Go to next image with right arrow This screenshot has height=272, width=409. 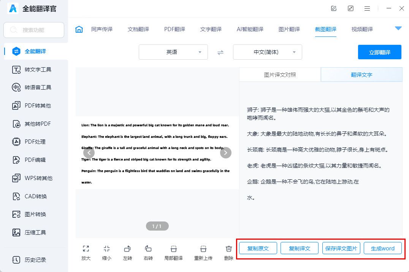tap(226, 153)
